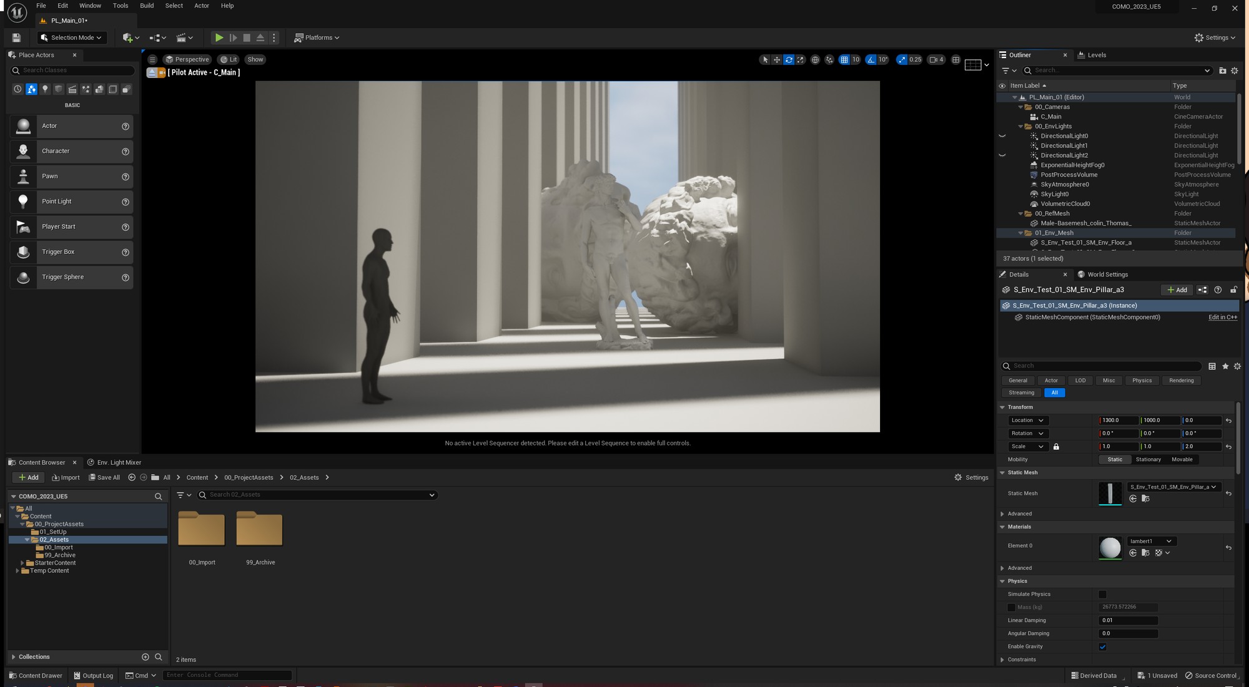The image size is (1249, 687).
Task: Select Shapes cube category in Place Actors
Action: coord(59,89)
